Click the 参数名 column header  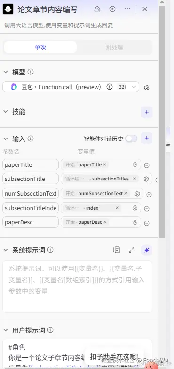(11, 152)
